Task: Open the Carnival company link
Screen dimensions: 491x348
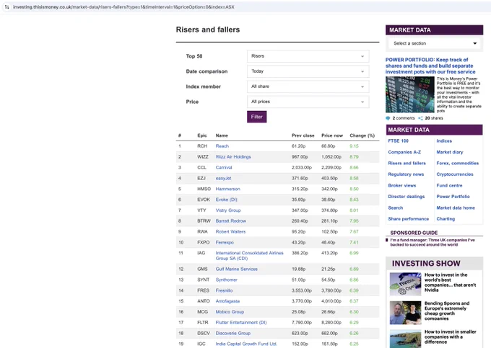Action: coord(224,167)
